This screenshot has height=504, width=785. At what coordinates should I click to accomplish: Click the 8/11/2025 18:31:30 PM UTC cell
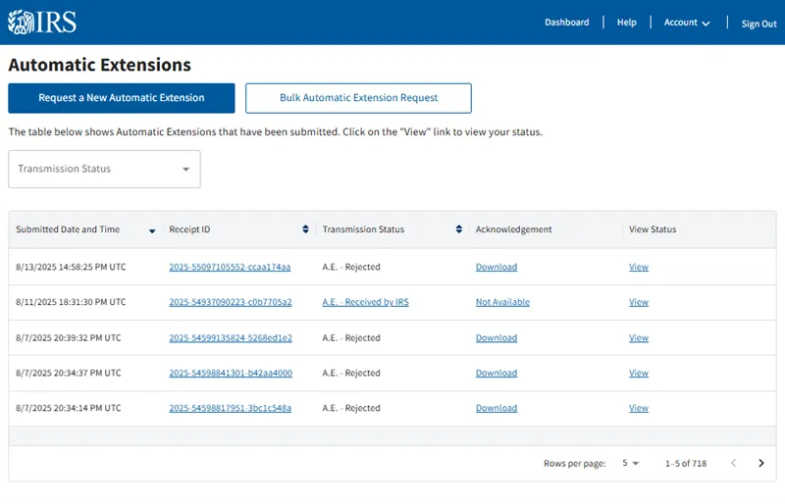coord(71,302)
